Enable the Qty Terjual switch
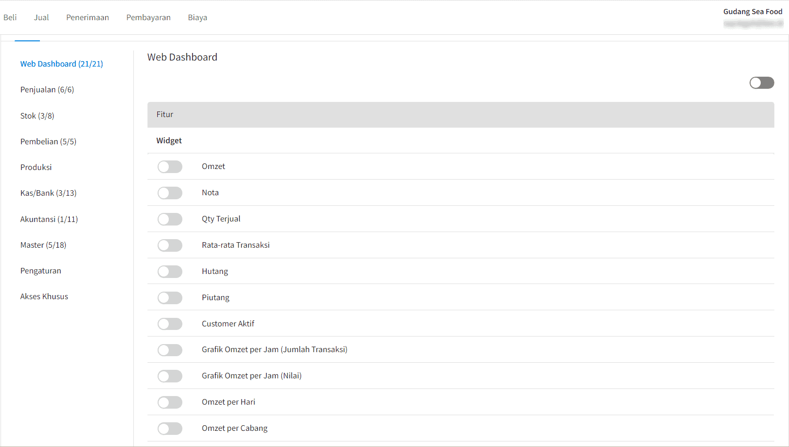 click(x=170, y=219)
